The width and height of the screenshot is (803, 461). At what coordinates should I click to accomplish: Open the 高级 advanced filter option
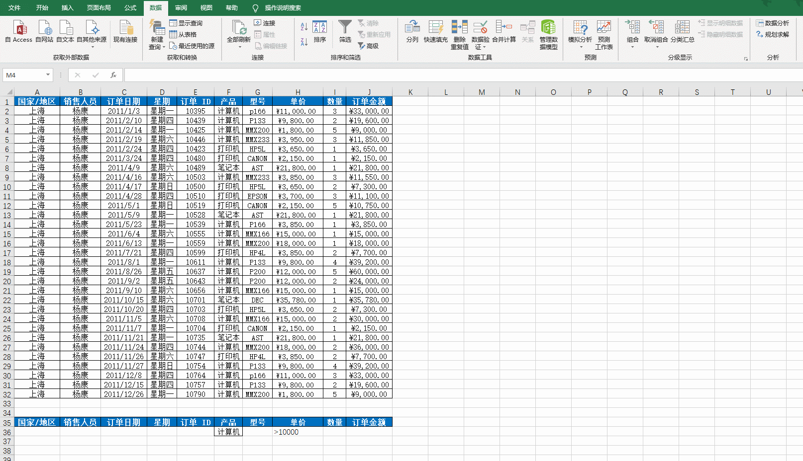click(x=368, y=46)
